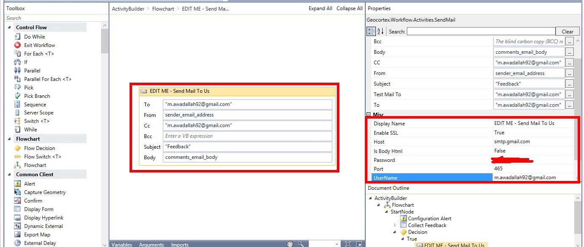The height and width of the screenshot is (247, 584).
Task: Click the Bcc field in activity
Action: tap(247, 136)
